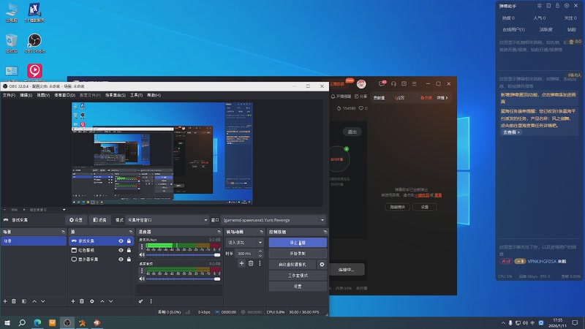Edit the 300 ms duration field

[x=246, y=254]
